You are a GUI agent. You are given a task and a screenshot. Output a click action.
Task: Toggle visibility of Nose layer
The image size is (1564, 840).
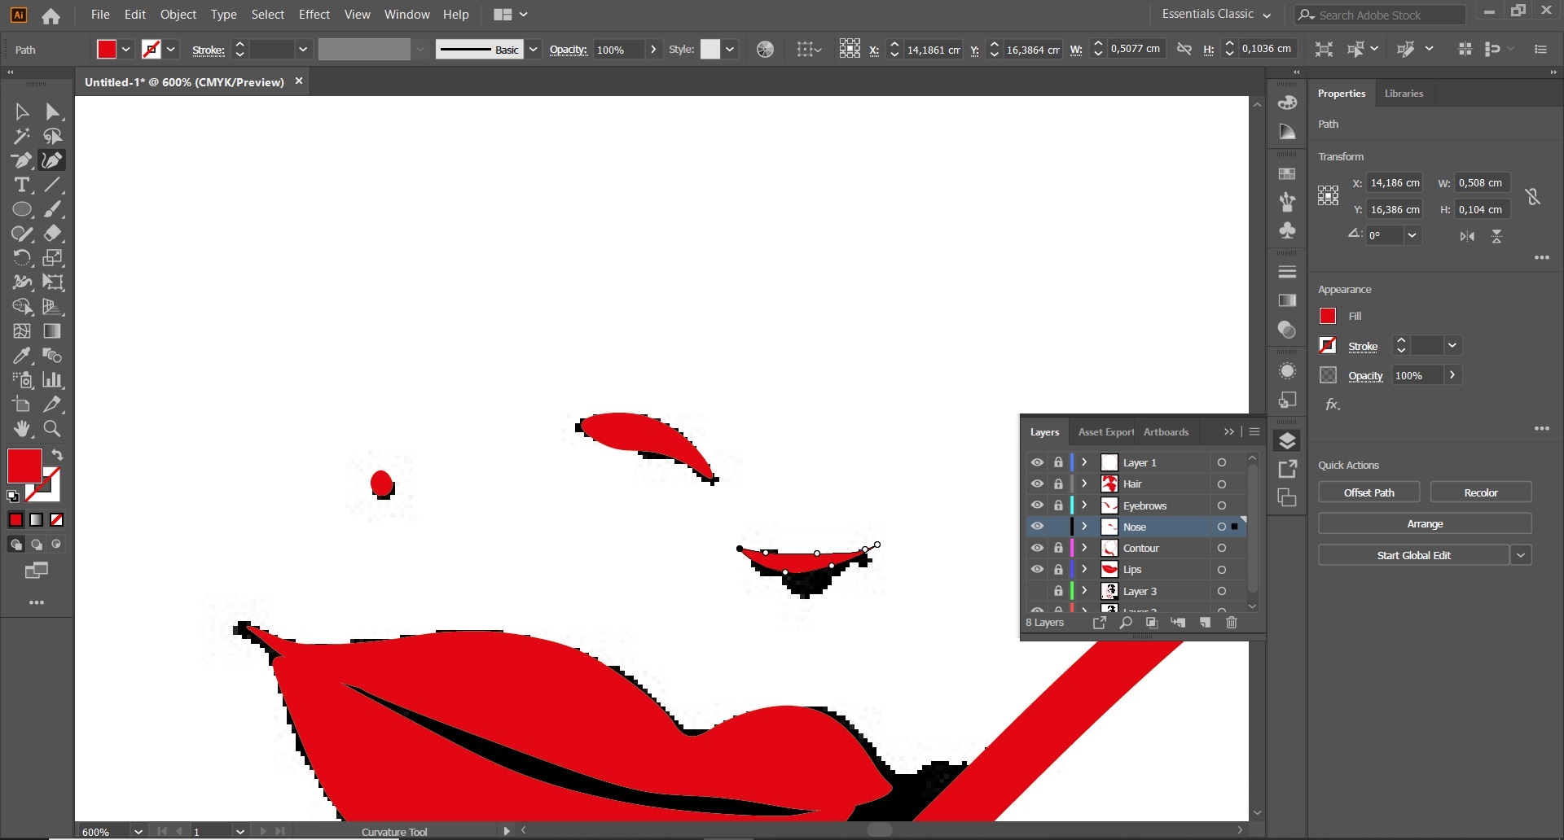click(1037, 527)
